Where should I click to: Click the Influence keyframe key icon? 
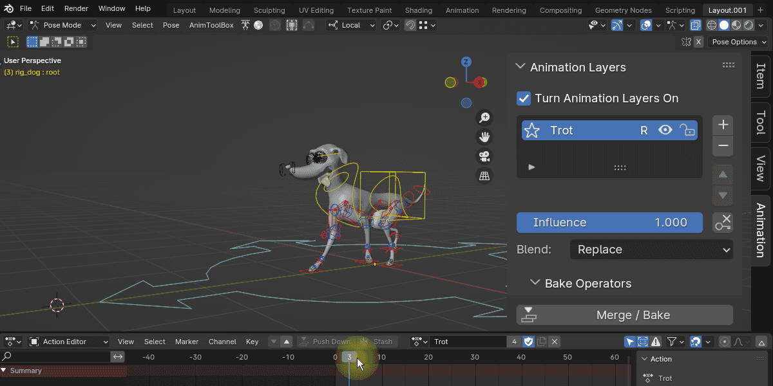tap(723, 223)
